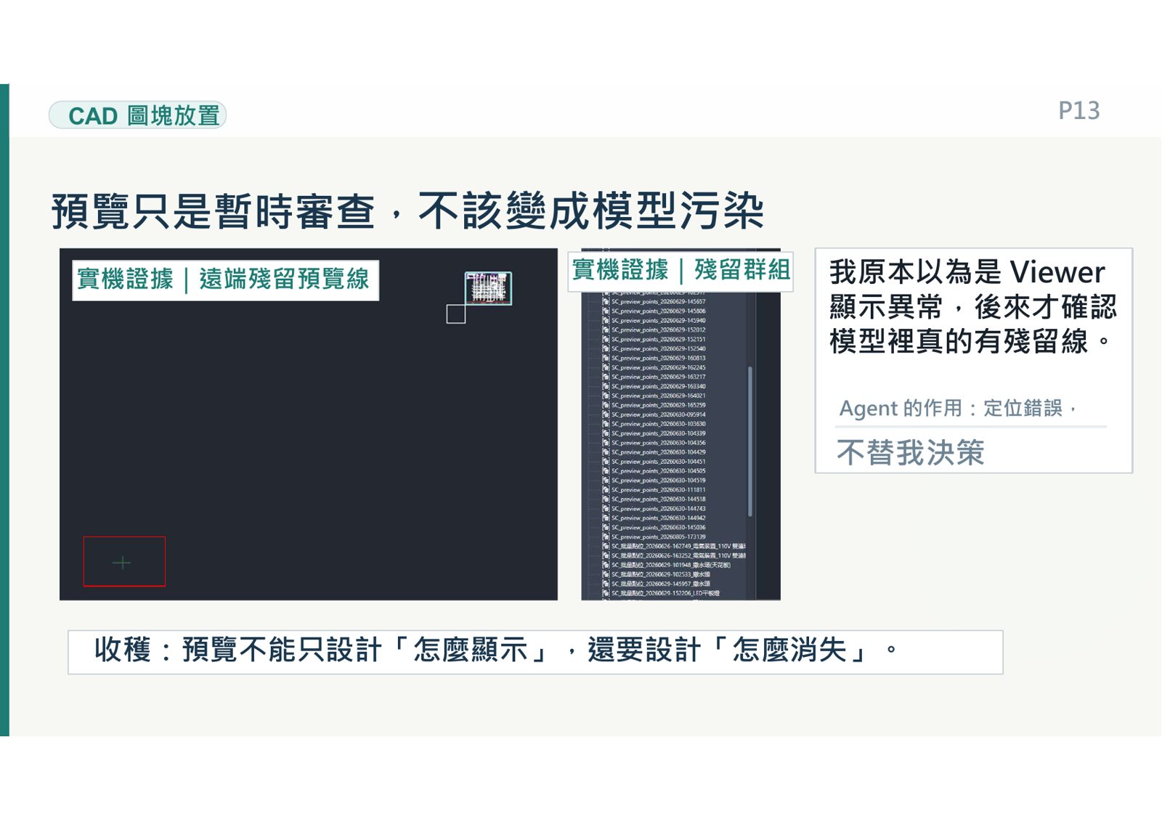The width and height of the screenshot is (1162, 821).
Task: Click the group list vertical scrollbar thumb
Action: [x=749, y=441]
